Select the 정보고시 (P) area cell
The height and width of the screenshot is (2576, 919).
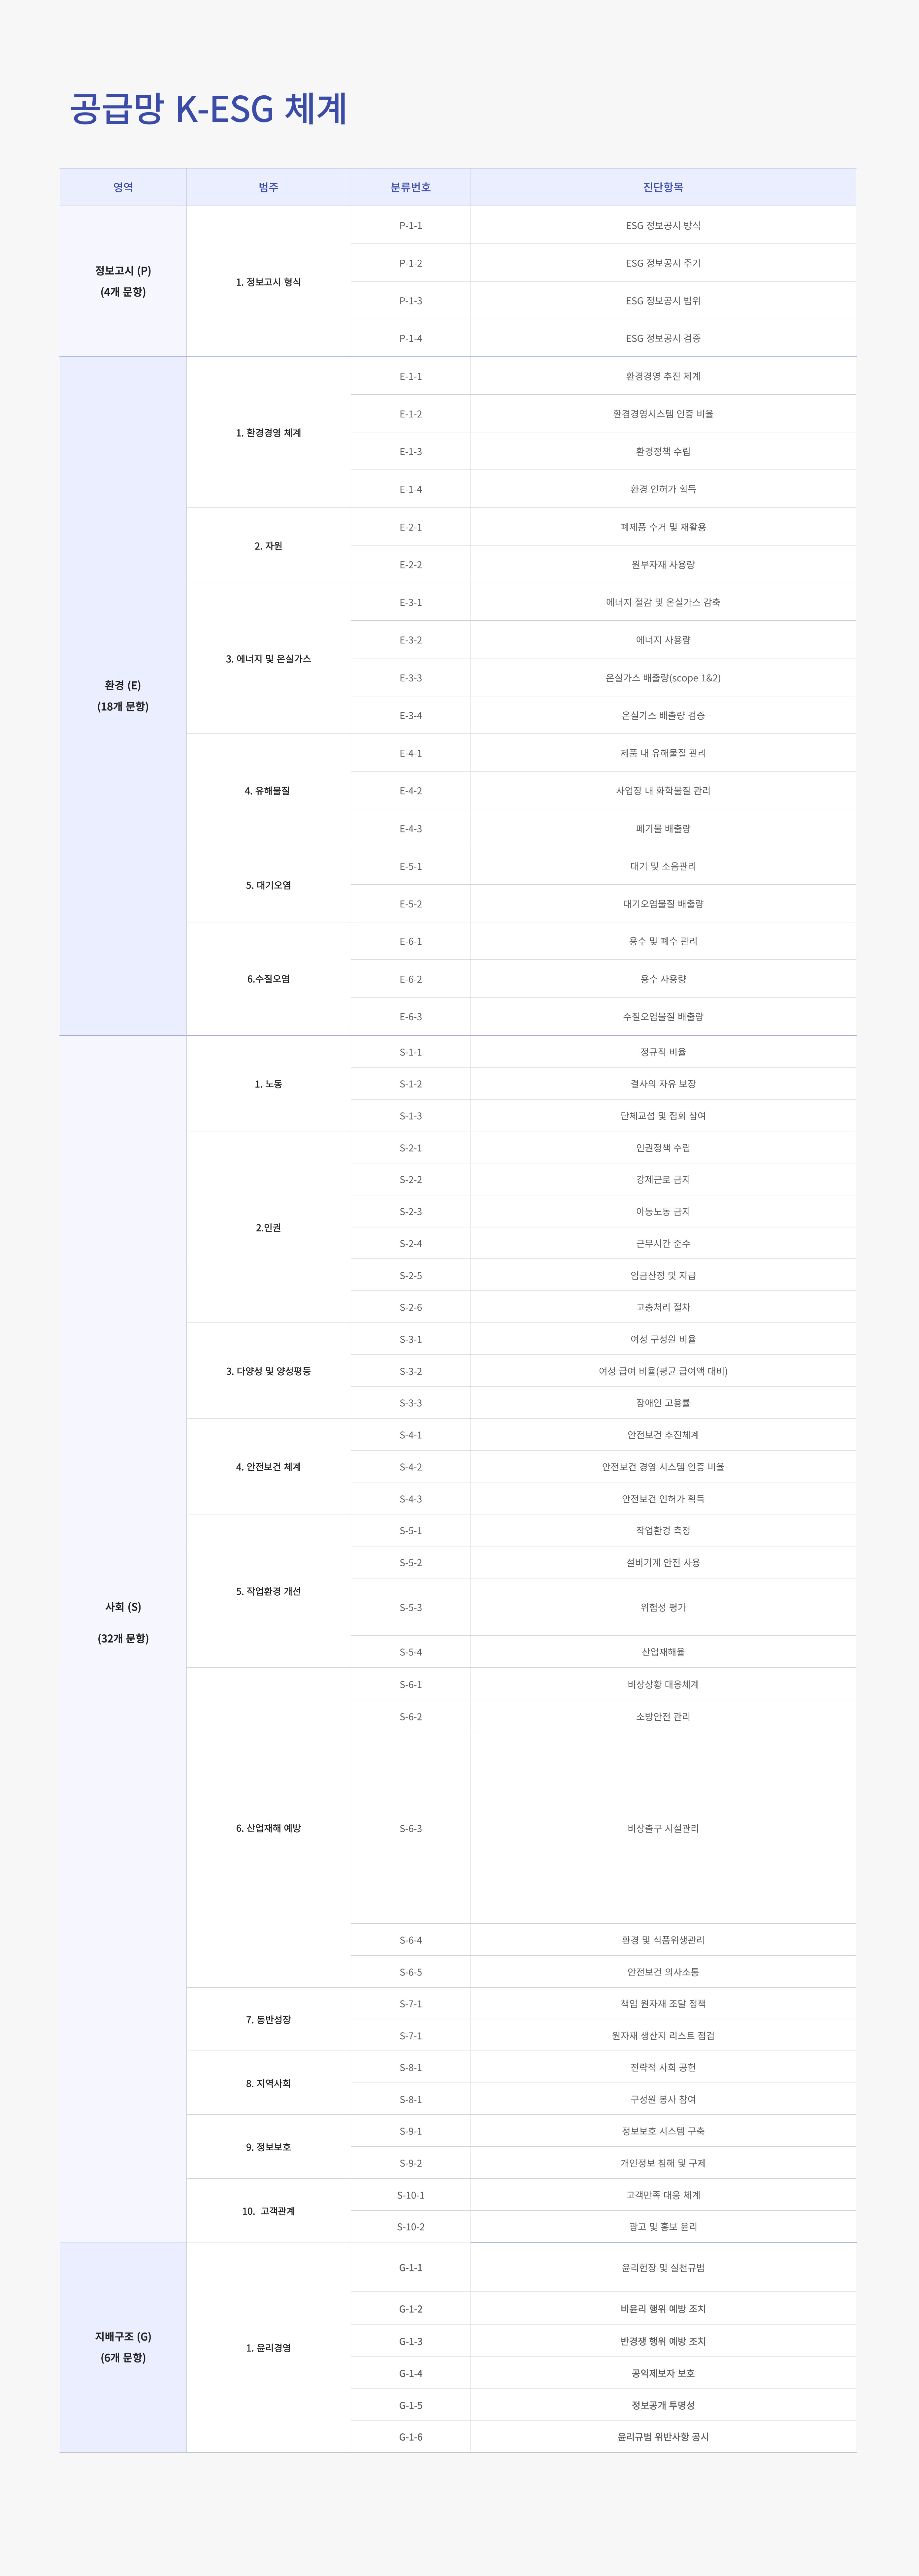123,281
